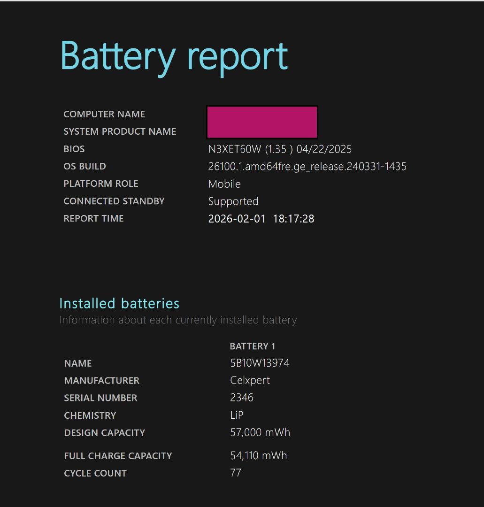Click the serial number value 2346
Image resolution: width=484 pixels, height=507 pixels.
(x=242, y=398)
